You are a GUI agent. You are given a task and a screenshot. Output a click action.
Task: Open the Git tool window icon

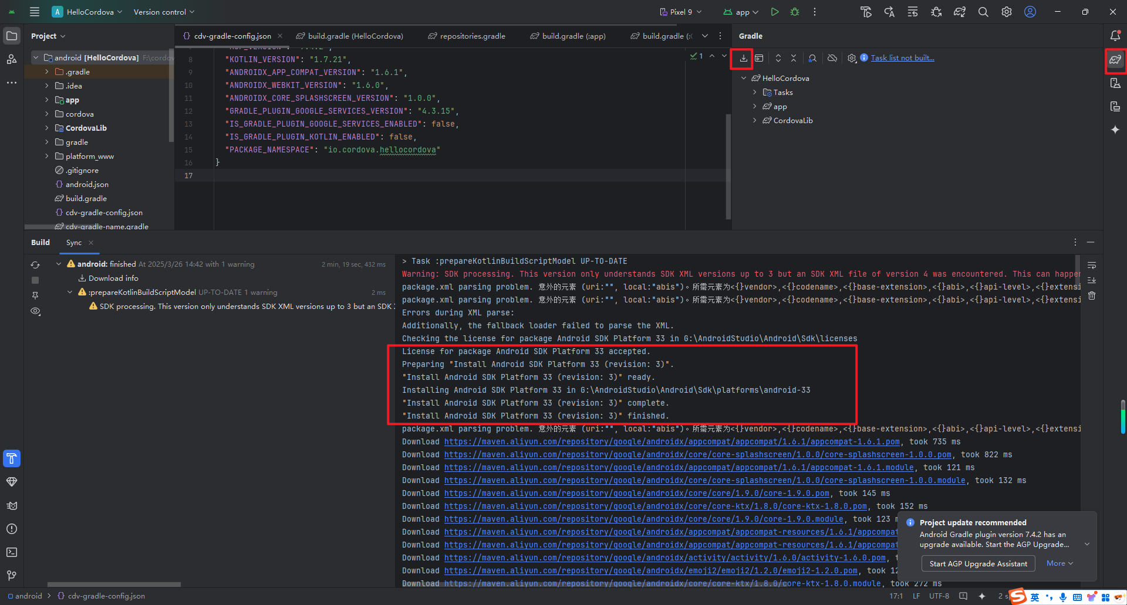(12, 576)
